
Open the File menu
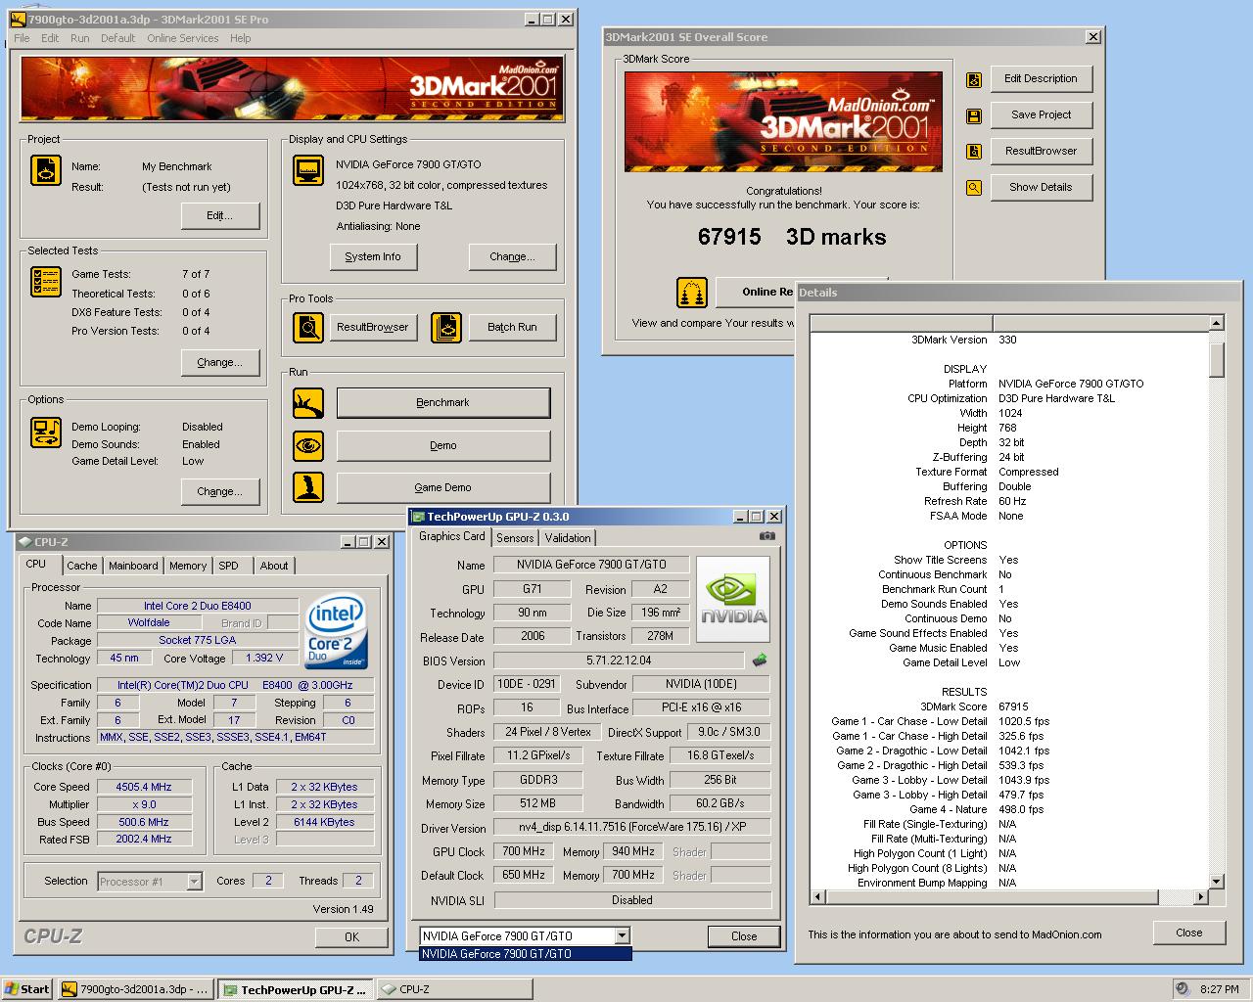point(22,38)
